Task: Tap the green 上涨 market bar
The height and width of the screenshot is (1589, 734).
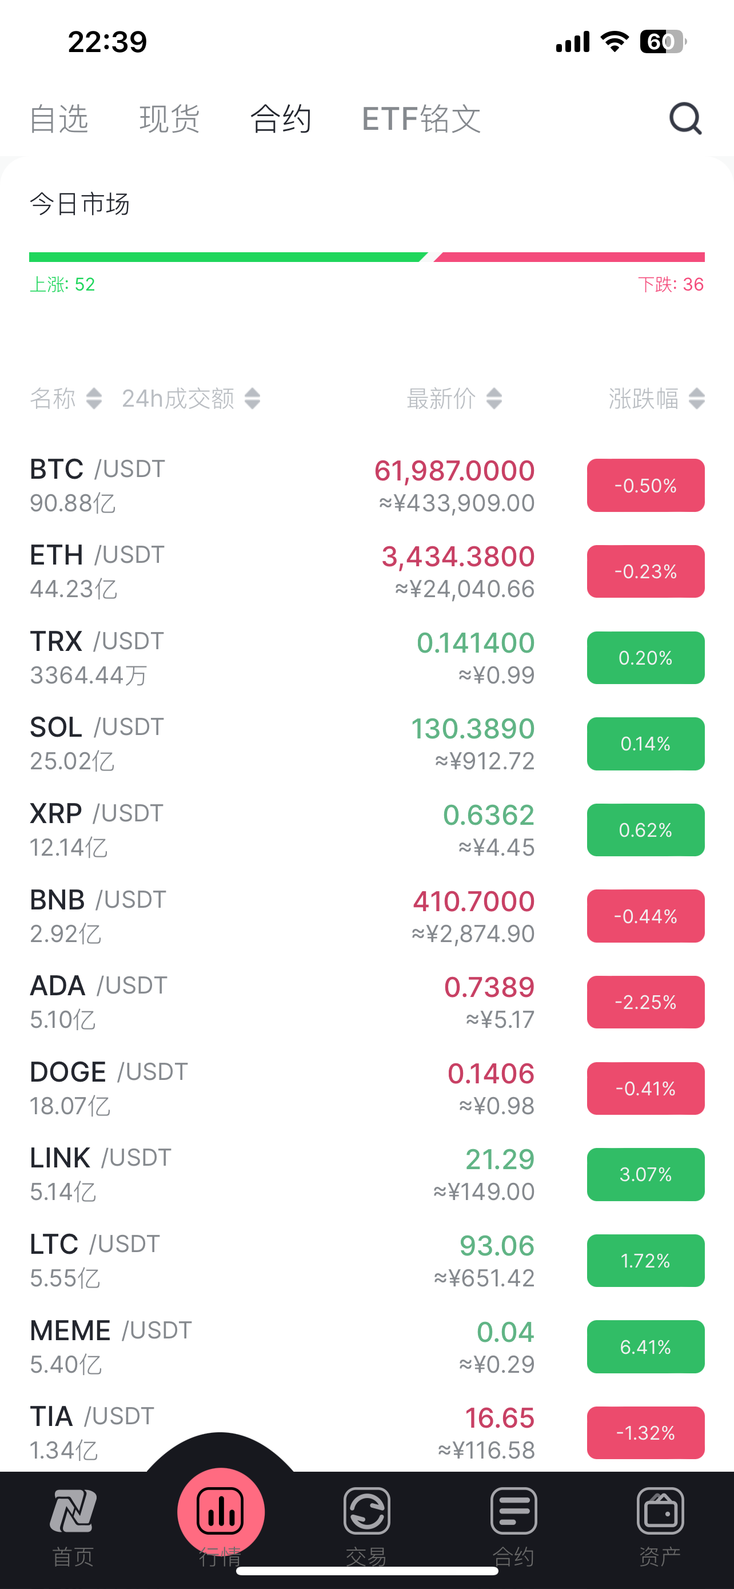Action: [x=227, y=257]
